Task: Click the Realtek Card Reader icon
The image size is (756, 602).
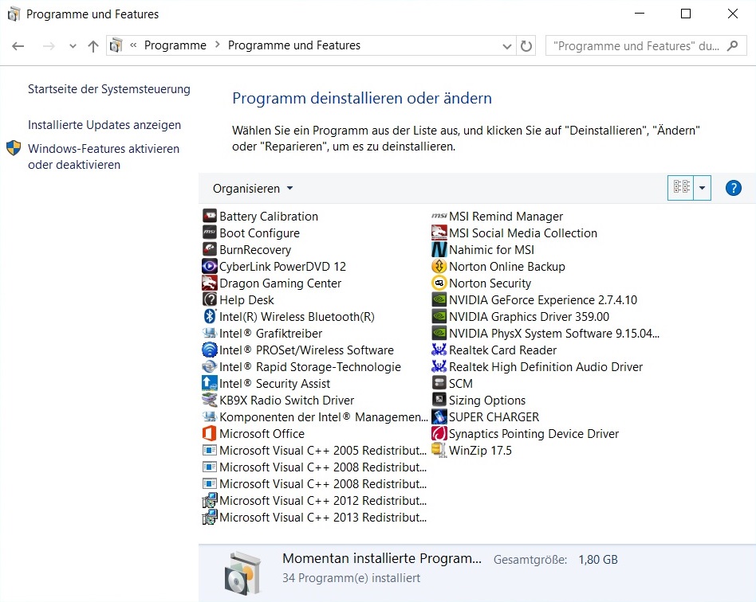Action: [x=439, y=350]
